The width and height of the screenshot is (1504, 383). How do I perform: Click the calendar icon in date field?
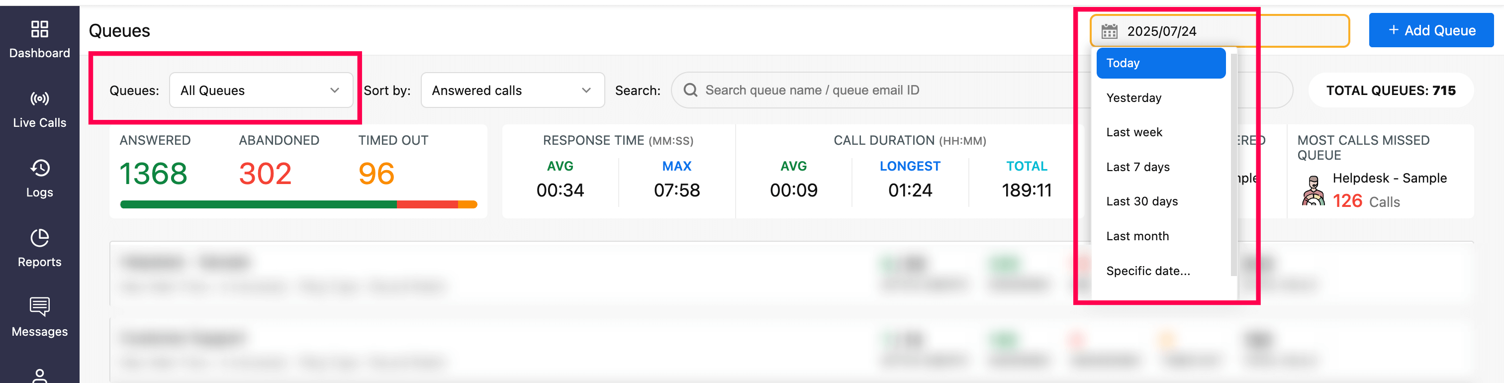pos(1109,31)
